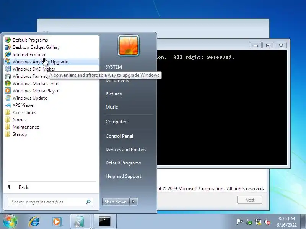Expand the Maintenance folder
306x229 pixels.
click(x=51, y=127)
